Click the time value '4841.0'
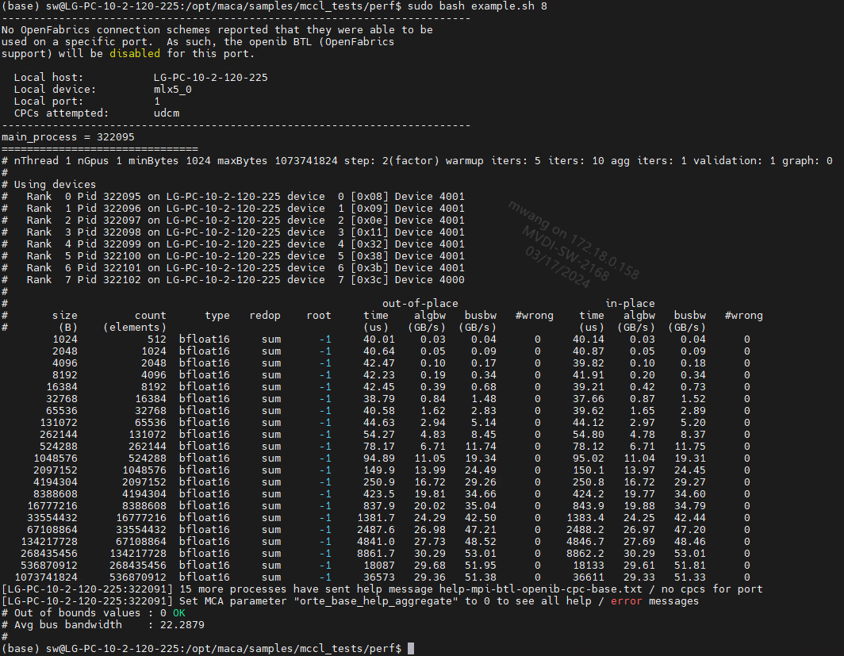The width and height of the screenshot is (844, 656). pyautogui.click(x=376, y=541)
